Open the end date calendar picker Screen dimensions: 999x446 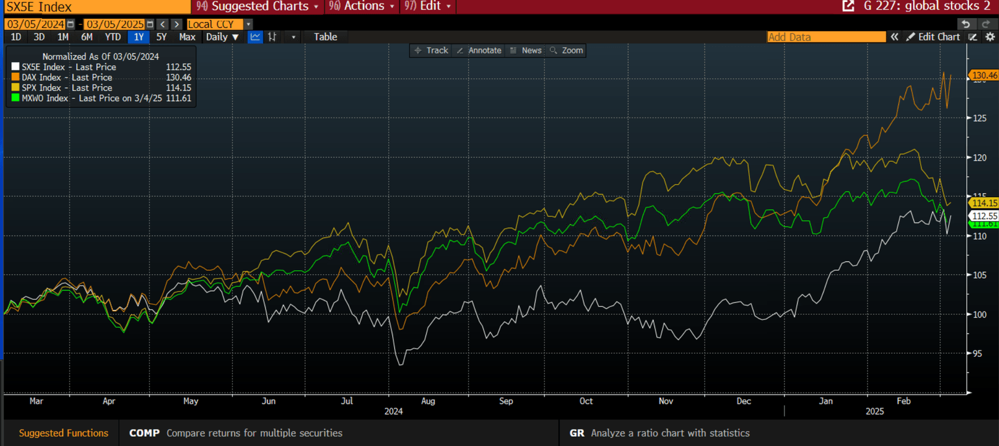pos(150,24)
